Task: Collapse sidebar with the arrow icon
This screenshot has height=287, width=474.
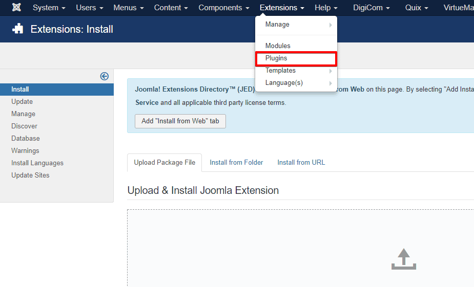Action: [105, 76]
